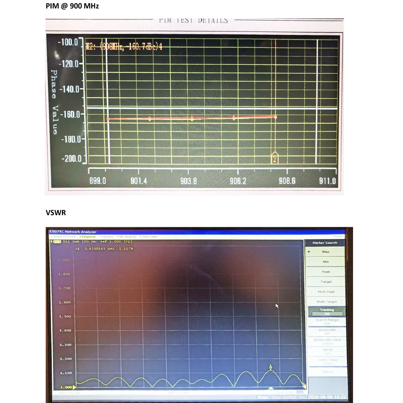Image resolution: width=403 pixels, height=403 pixels.
Task: Click the marker 2 flag on PIM chart
Action: coord(275,158)
